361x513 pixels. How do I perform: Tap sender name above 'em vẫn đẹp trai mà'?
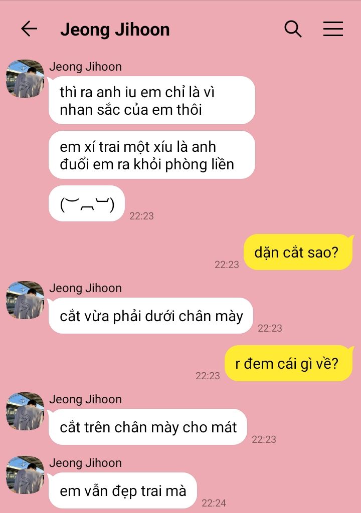(x=86, y=463)
